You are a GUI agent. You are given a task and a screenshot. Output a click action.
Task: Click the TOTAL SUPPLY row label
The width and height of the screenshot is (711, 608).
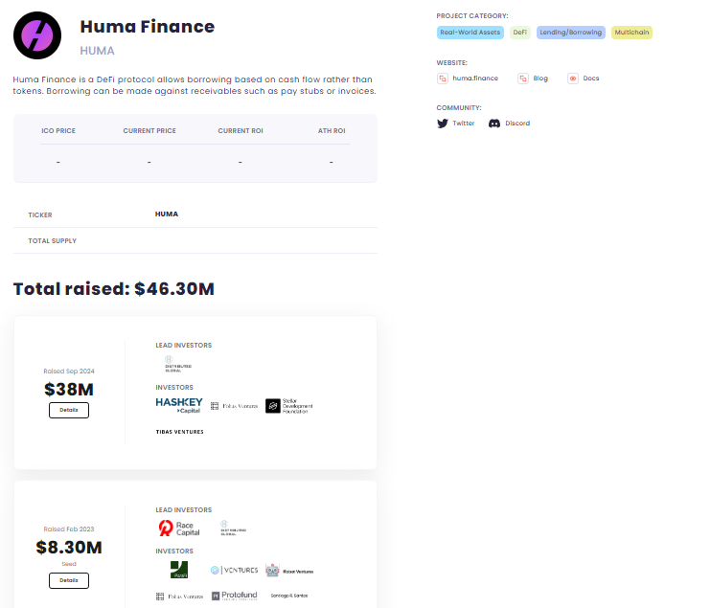(53, 241)
